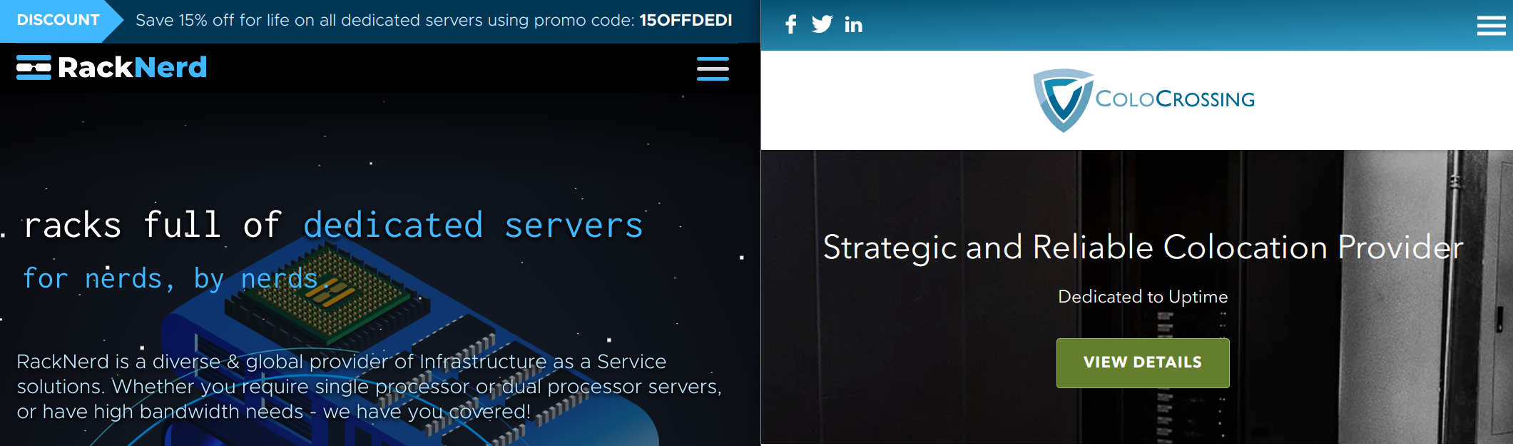Click the 'Save 15% off for life' banner text

click(434, 20)
